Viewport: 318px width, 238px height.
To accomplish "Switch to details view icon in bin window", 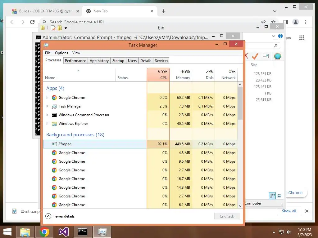I will pyautogui.click(x=272, y=196).
